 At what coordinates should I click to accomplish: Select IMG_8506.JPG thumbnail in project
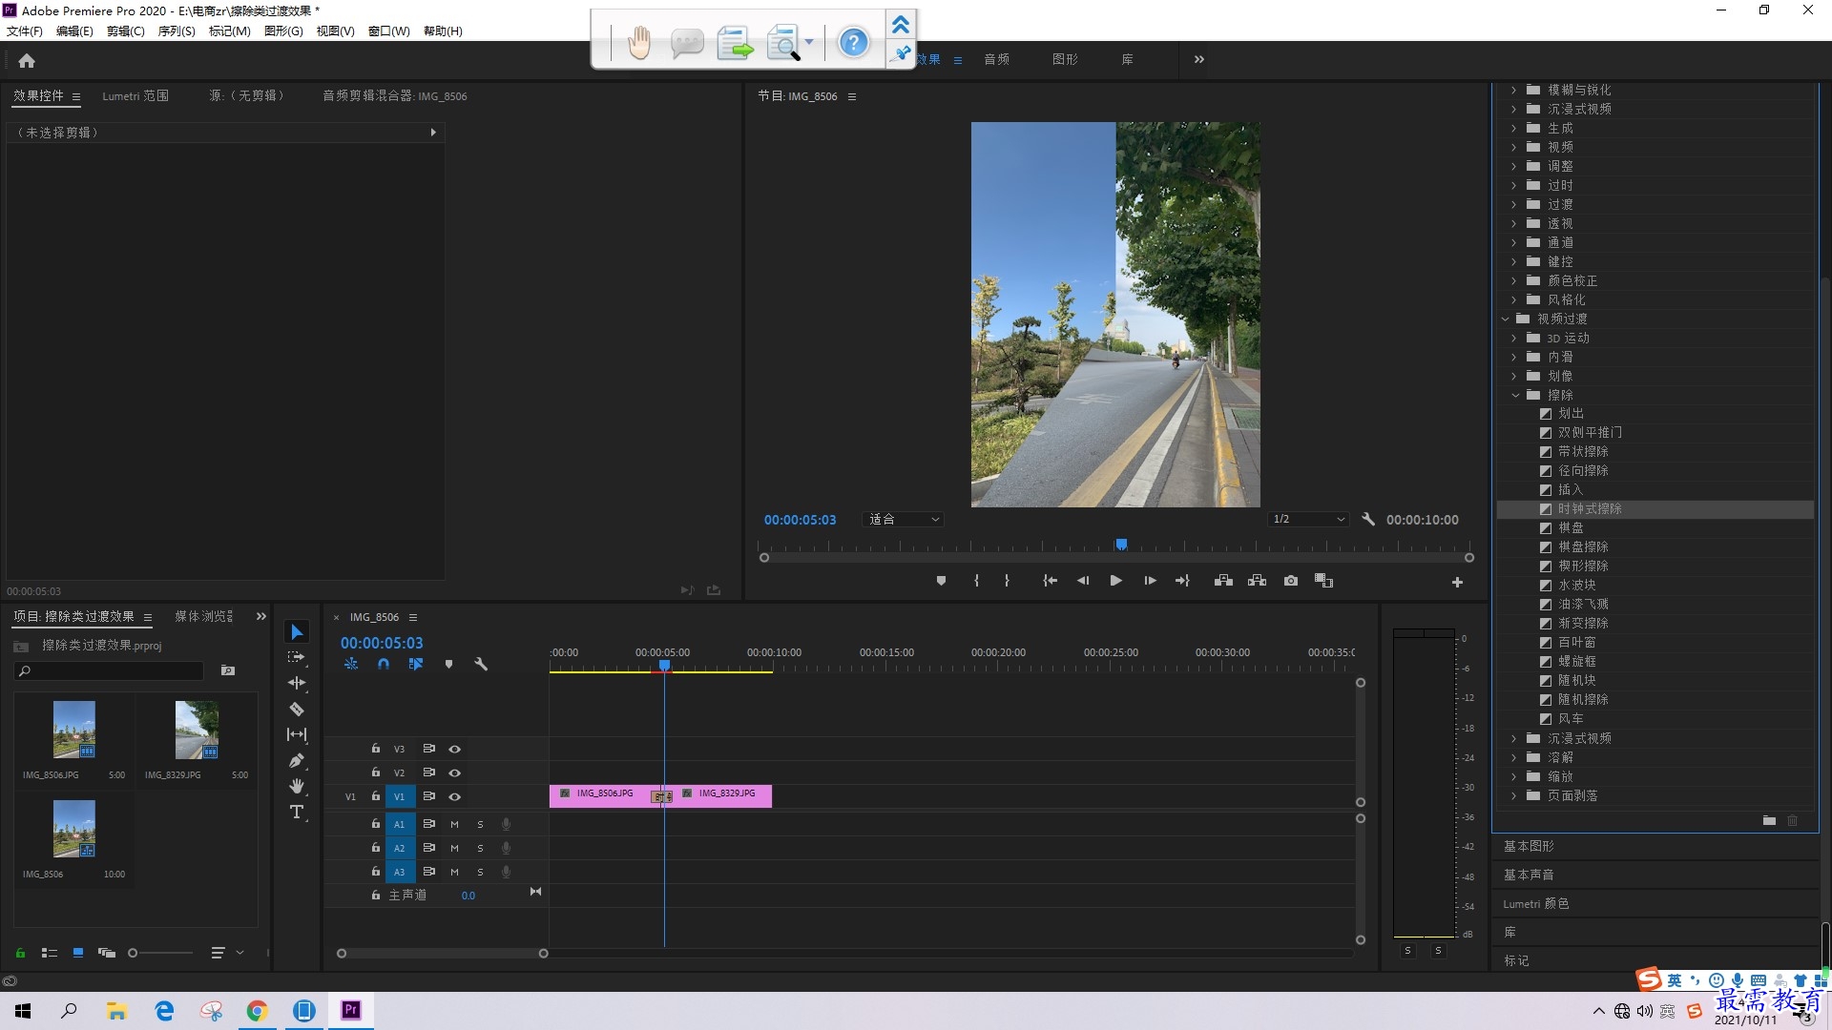point(74,730)
